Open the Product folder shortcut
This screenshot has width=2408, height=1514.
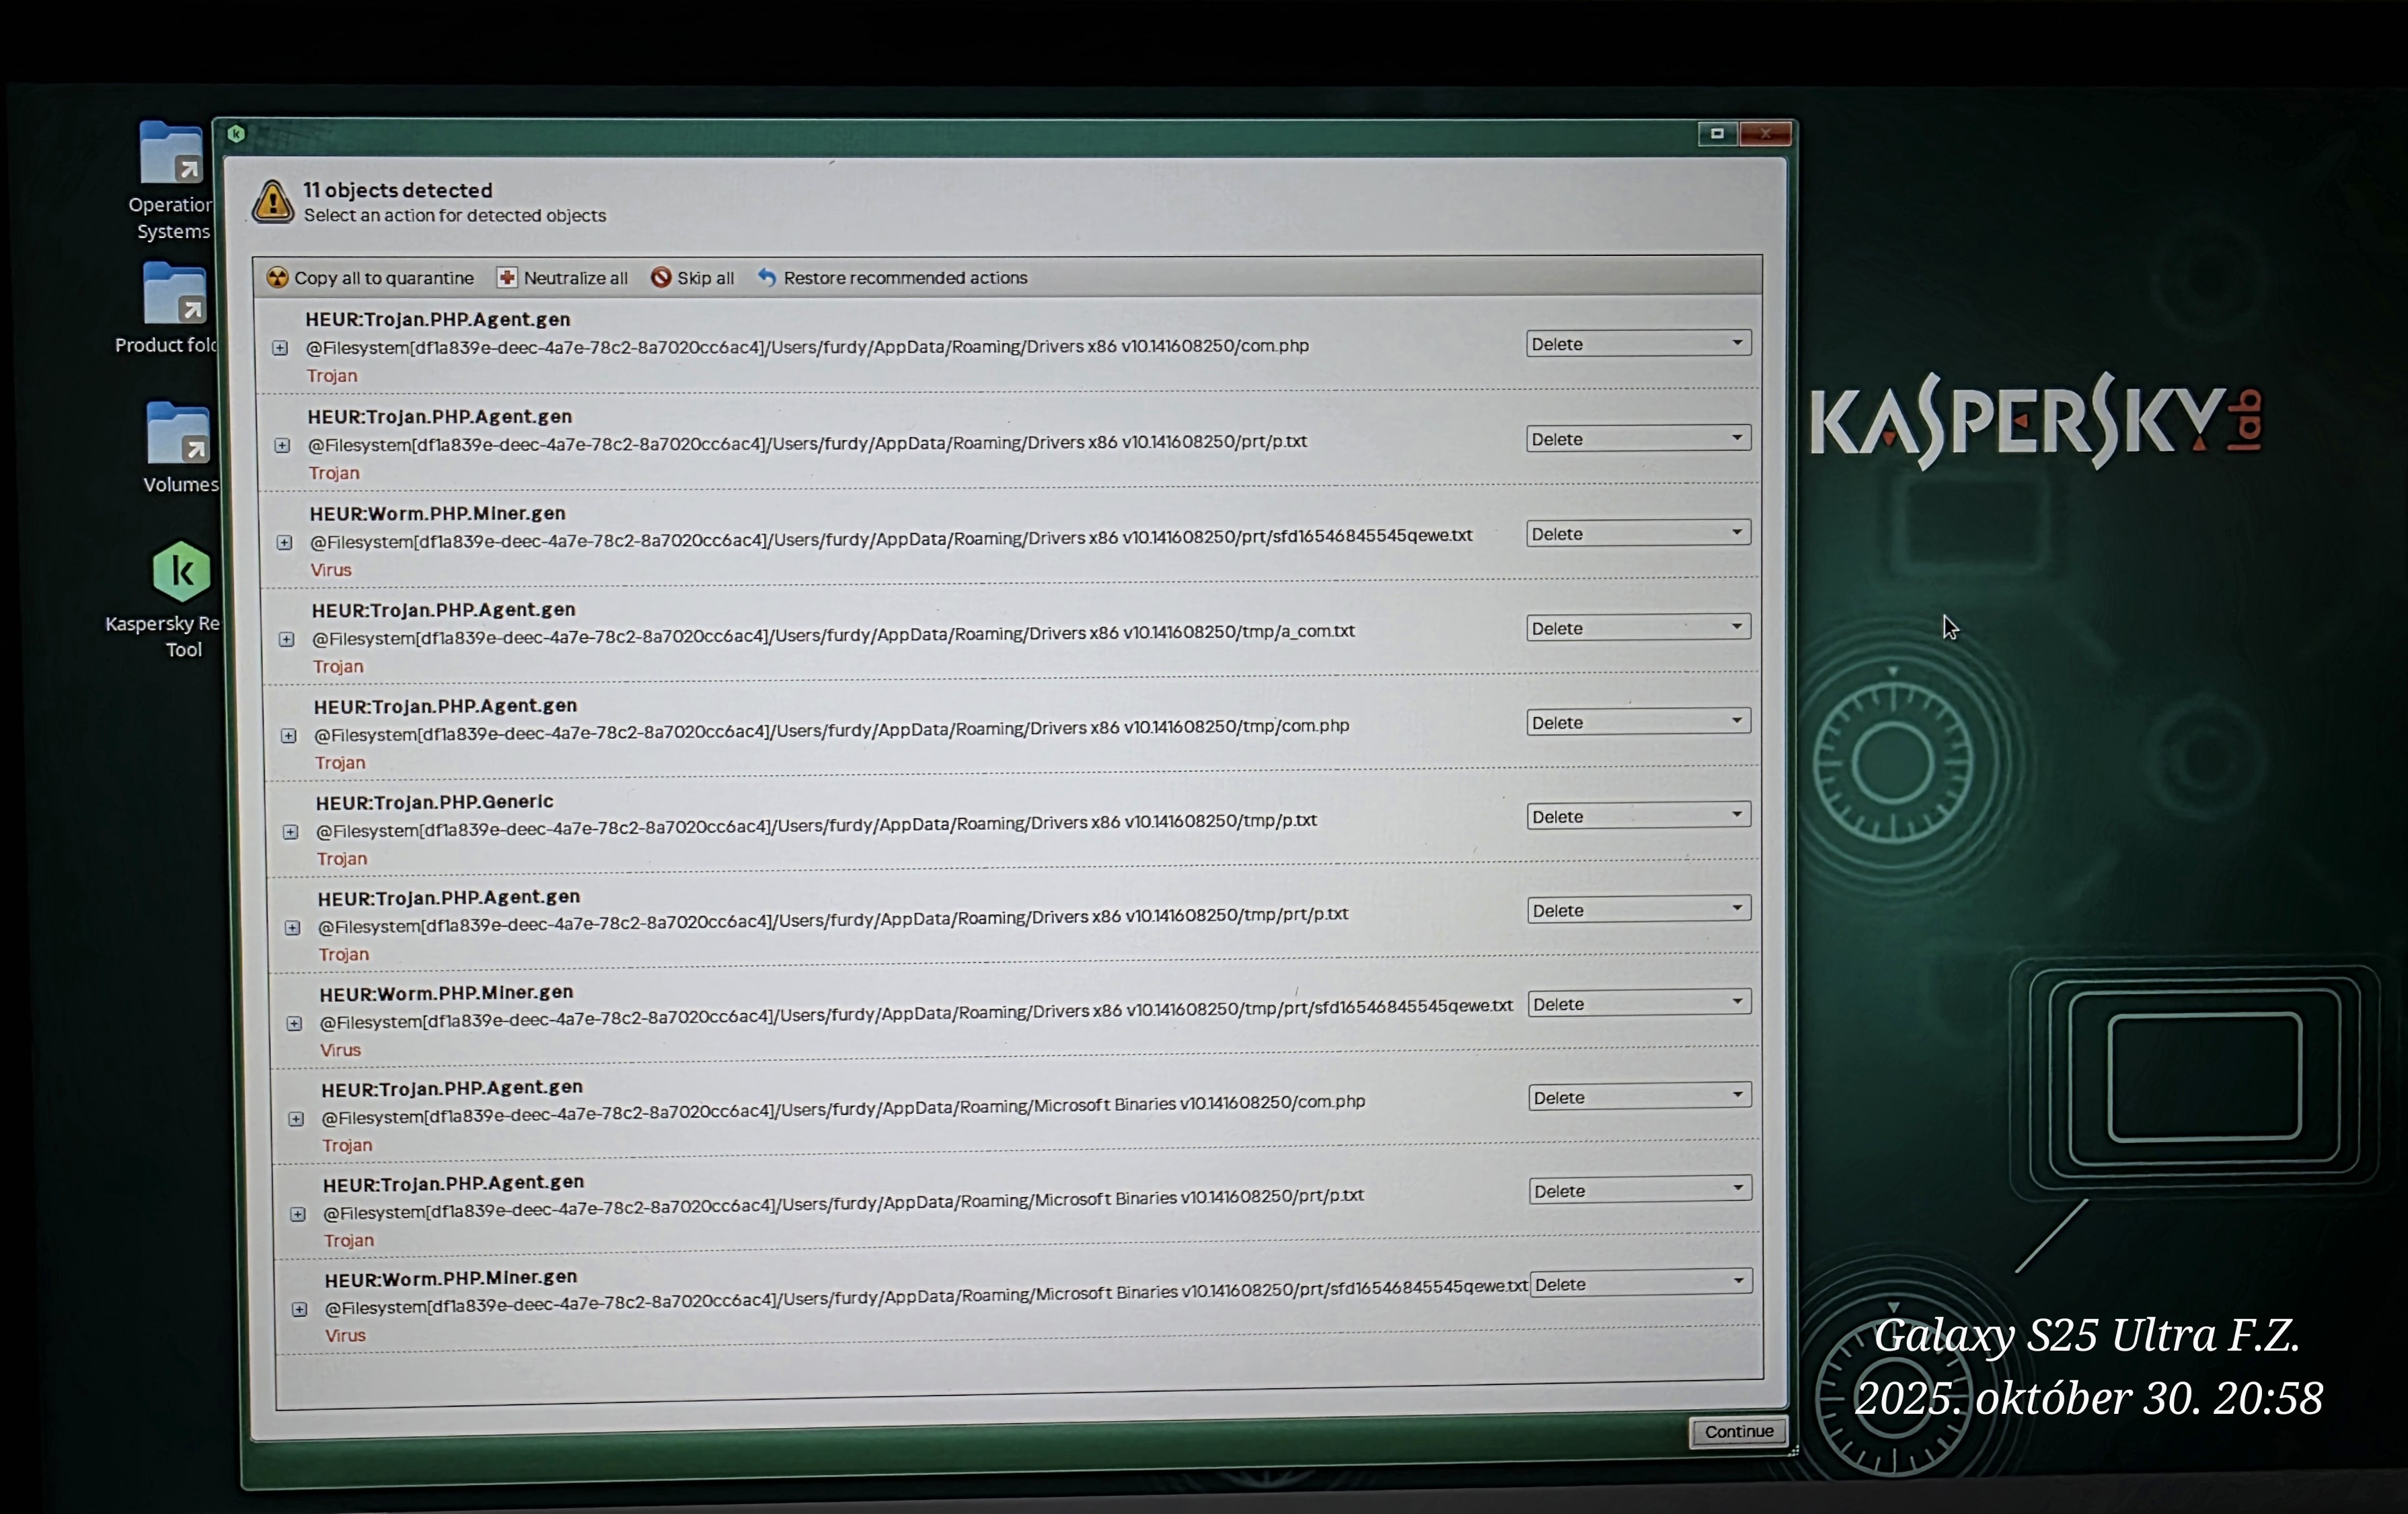[174, 295]
